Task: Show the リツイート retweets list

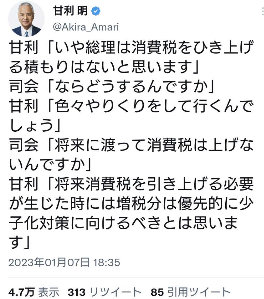Action: (x=116, y=292)
